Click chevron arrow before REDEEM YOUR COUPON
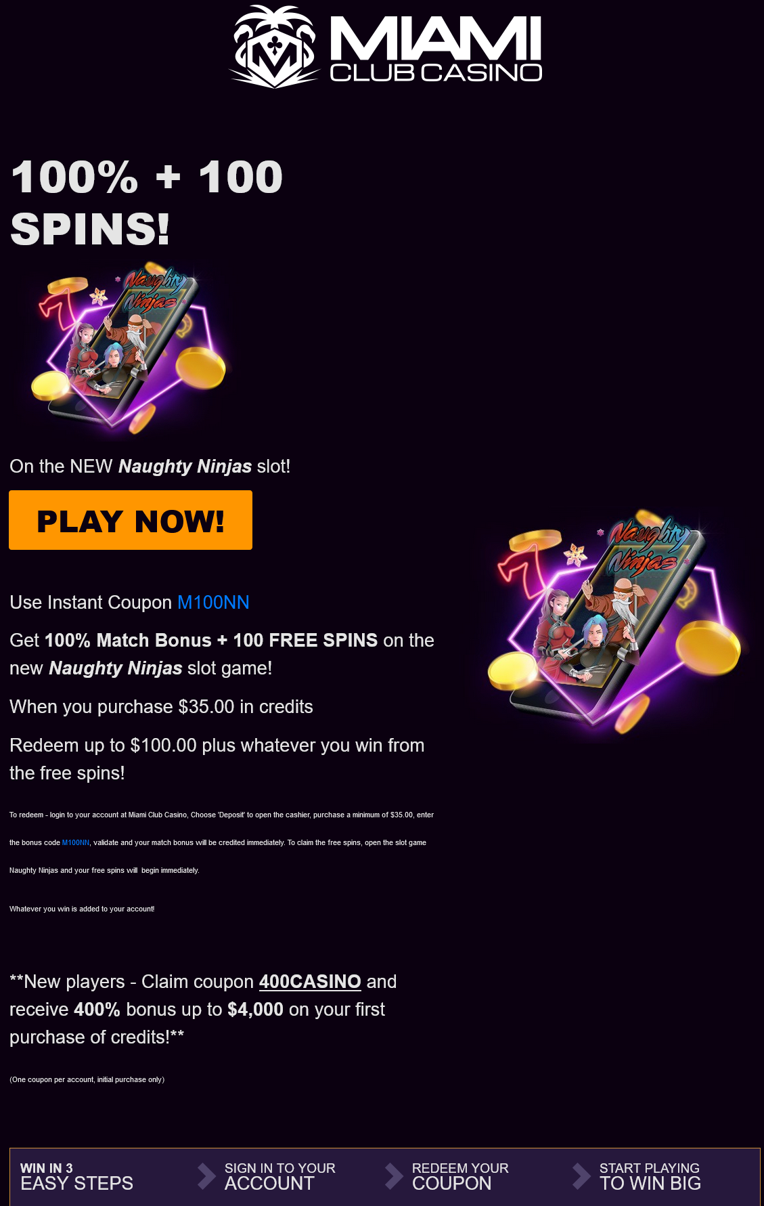Screen dimensions: 764x1206 393,1176
